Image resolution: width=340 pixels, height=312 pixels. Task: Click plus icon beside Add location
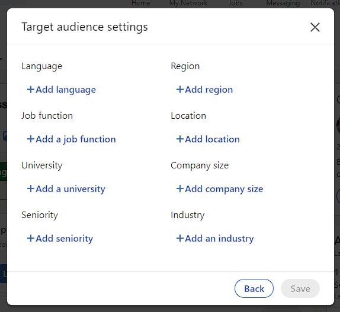tap(180, 139)
